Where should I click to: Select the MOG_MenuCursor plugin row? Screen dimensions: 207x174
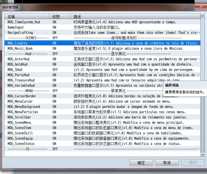tap(102, 101)
